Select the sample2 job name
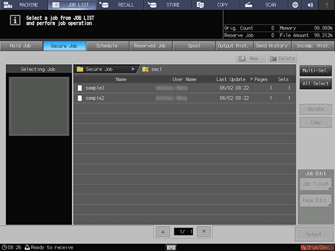 95,98
